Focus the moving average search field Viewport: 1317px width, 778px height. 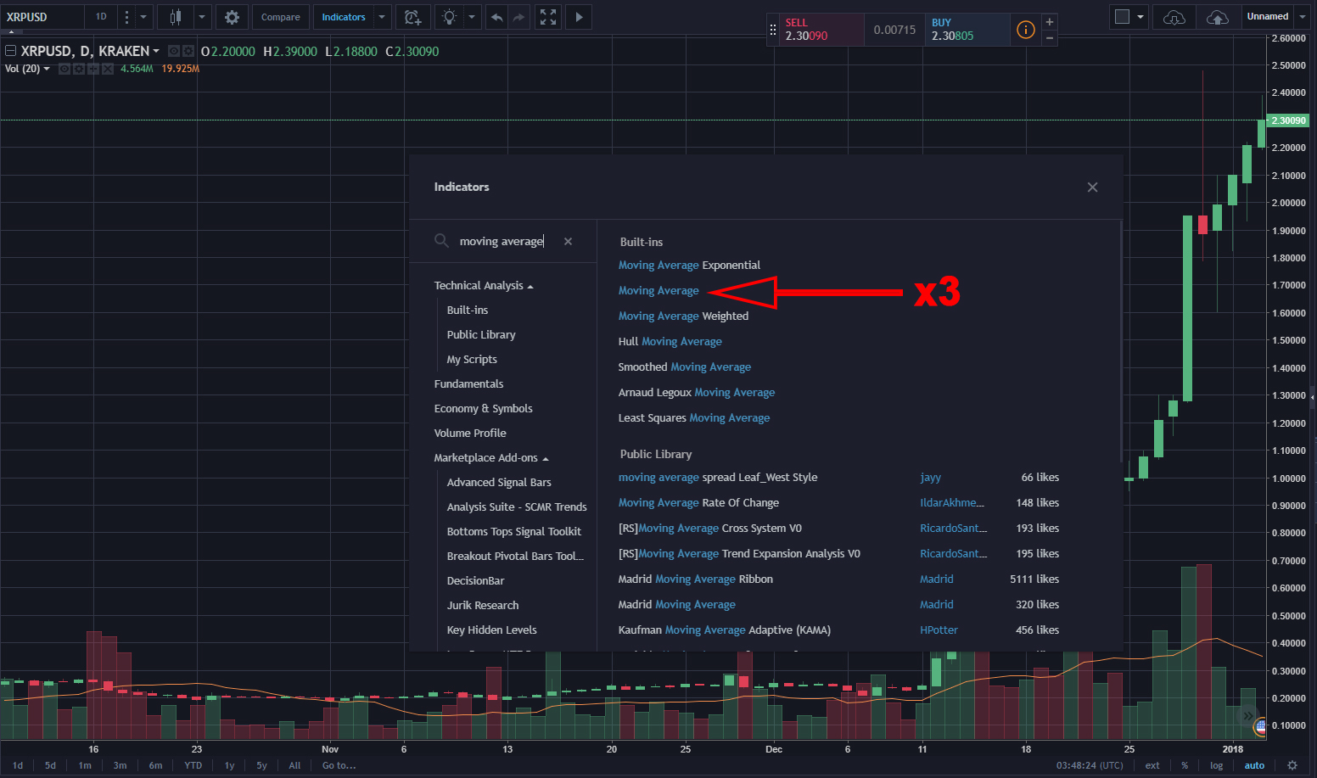505,242
